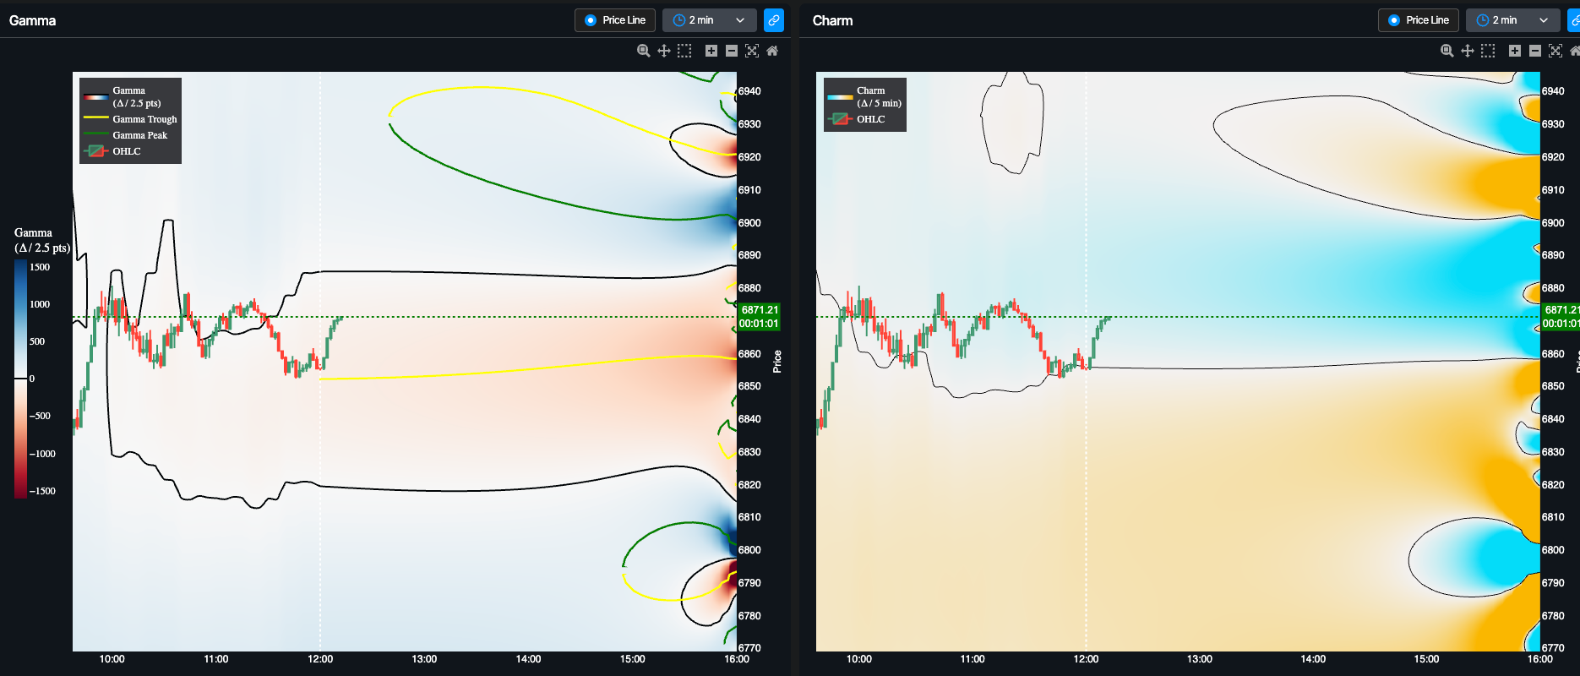Click the Gamma colorbar scale
This screenshot has height=676, width=1580.
[20, 379]
